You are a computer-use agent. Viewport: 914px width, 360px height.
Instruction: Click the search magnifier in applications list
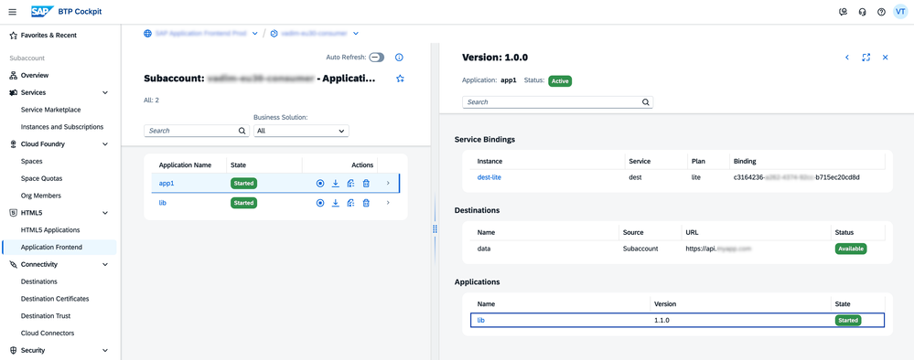pos(242,131)
